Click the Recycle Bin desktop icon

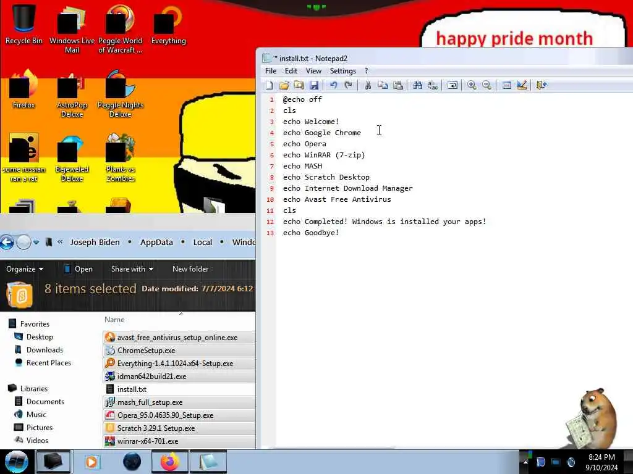pyautogui.click(x=24, y=24)
